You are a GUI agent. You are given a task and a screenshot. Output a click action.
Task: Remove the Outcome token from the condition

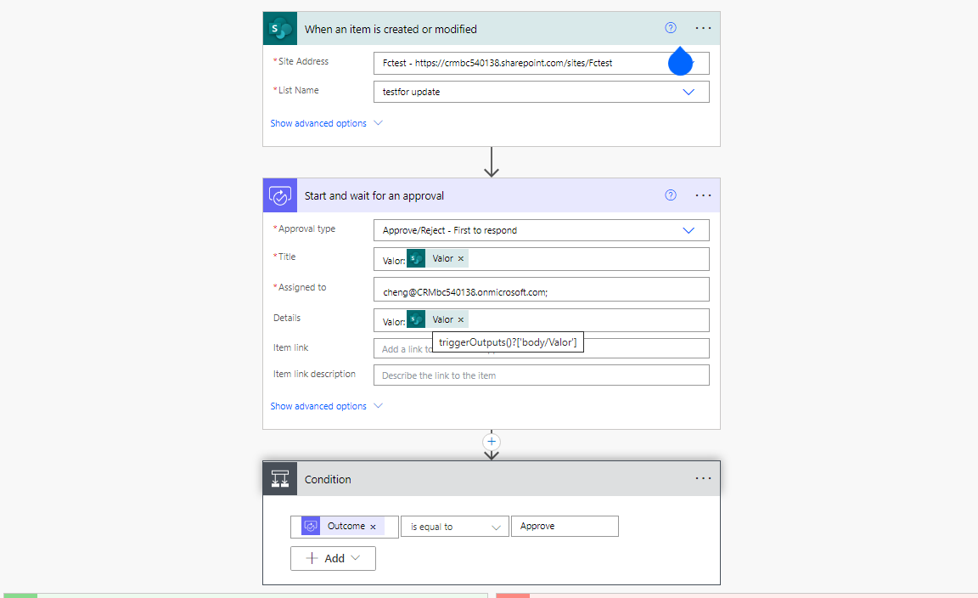click(373, 527)
